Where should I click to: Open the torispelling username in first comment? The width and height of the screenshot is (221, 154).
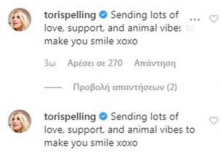tap(70, 15)
